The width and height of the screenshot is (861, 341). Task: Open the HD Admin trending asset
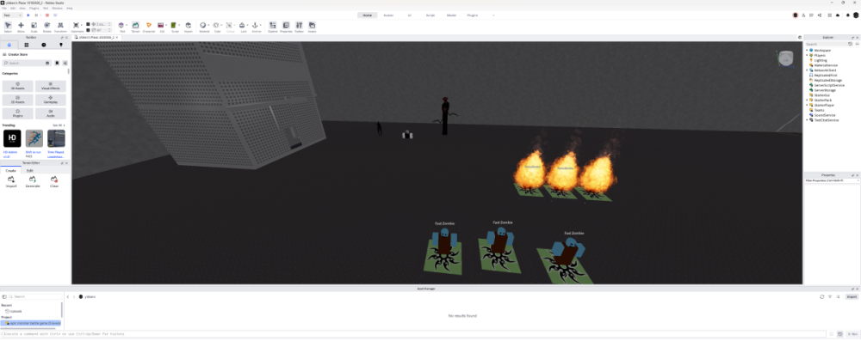pyautogui.click(x=12, y=138)
